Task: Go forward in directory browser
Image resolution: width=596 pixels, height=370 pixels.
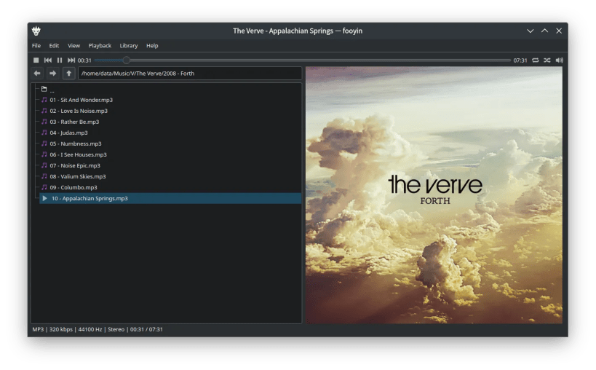Action: (x=53, y=73)
